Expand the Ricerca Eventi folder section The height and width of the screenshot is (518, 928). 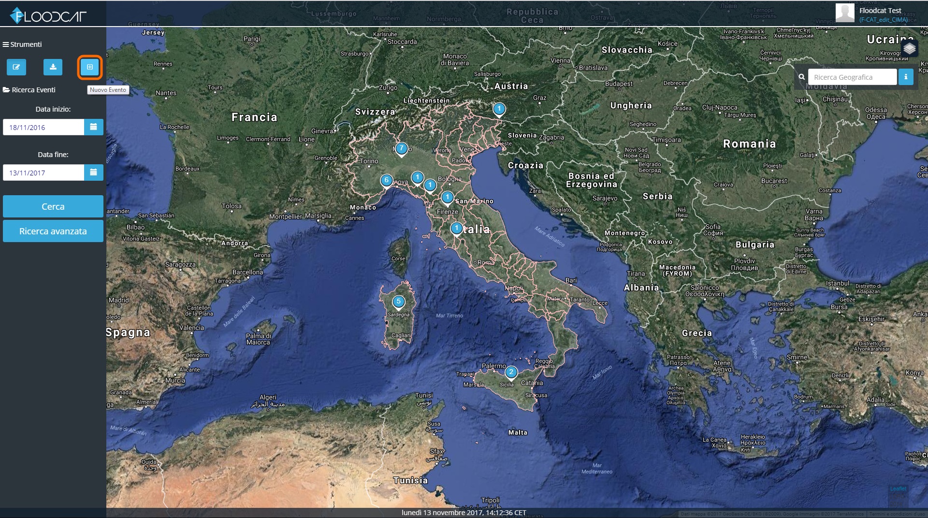click(29, 90)
